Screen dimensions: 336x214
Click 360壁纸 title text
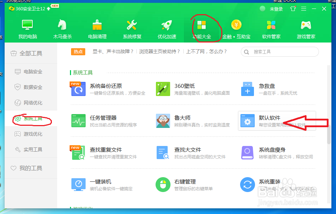click(x=184, y=86)
